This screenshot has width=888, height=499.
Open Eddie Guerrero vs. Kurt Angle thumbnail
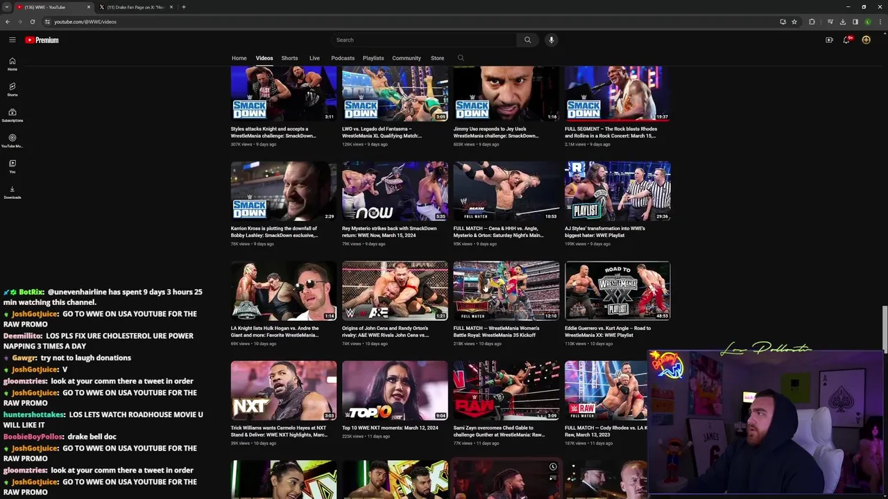tap(617, 291)
